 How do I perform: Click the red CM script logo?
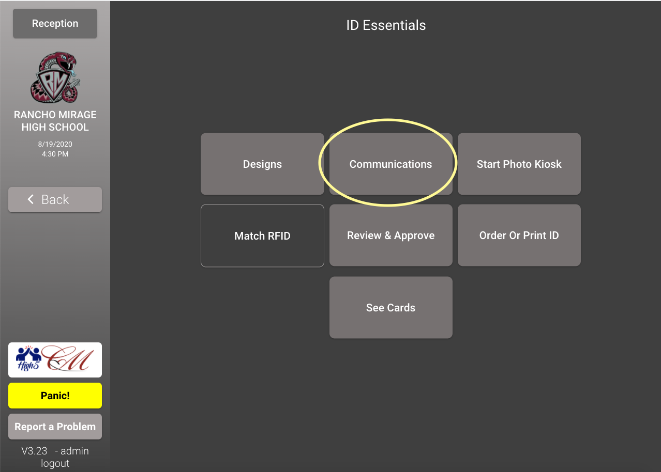pos(70,359)
